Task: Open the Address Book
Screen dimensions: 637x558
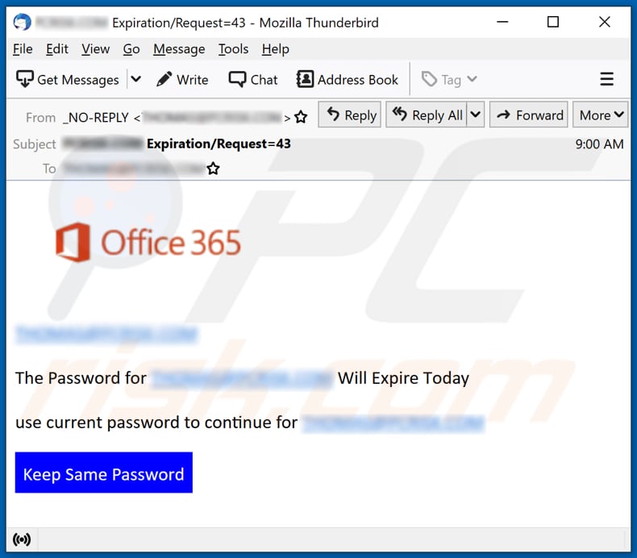Action: [348, 79]
